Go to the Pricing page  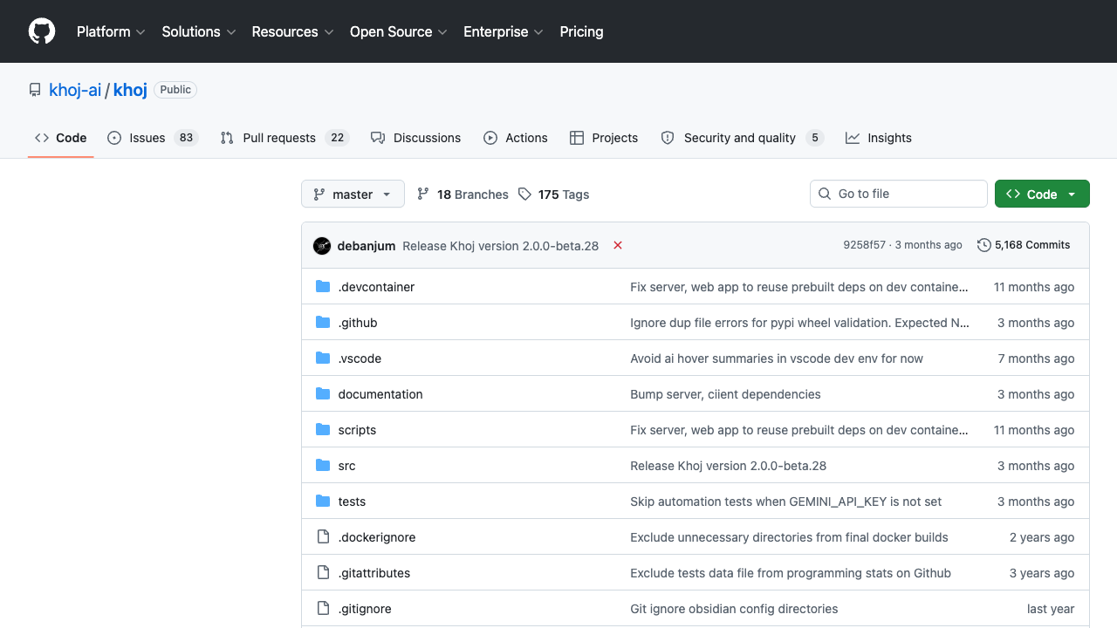coord(581,31)
